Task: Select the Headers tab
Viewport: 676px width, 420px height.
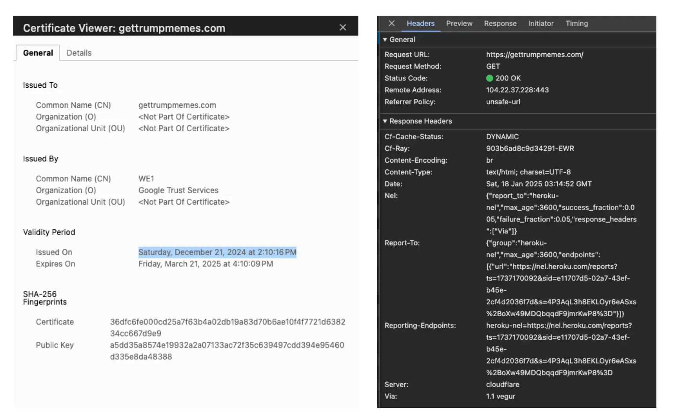Action: pos(420,24)
